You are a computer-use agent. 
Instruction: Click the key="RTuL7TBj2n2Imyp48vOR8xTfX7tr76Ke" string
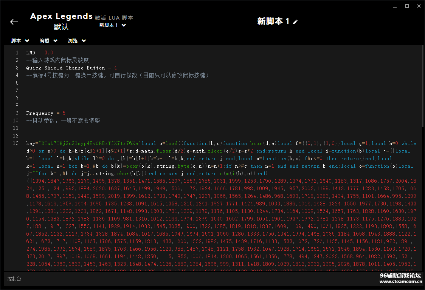coord(84,143)
